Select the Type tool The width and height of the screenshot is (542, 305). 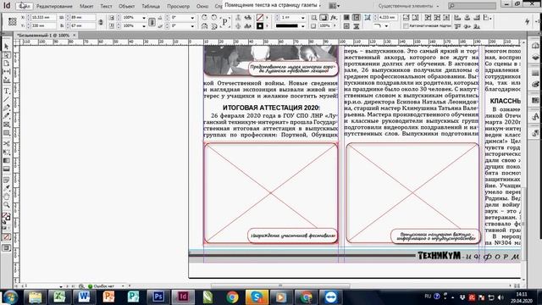[x=7, y=91]
